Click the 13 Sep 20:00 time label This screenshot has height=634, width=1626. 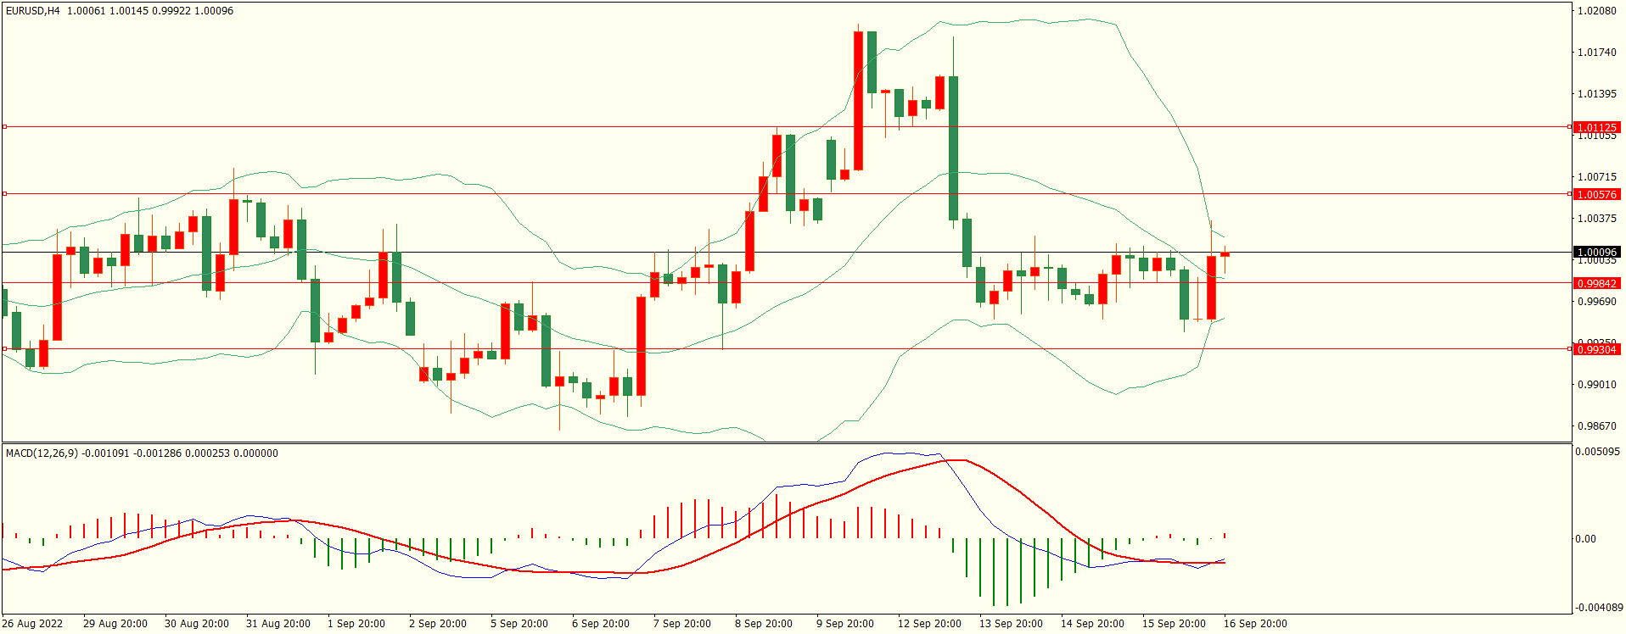pos(1011,624)
